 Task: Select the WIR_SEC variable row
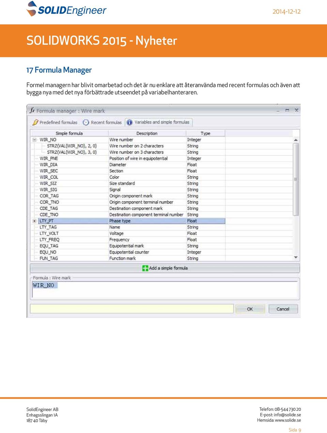pyautogui.click(x=128, y=171)
